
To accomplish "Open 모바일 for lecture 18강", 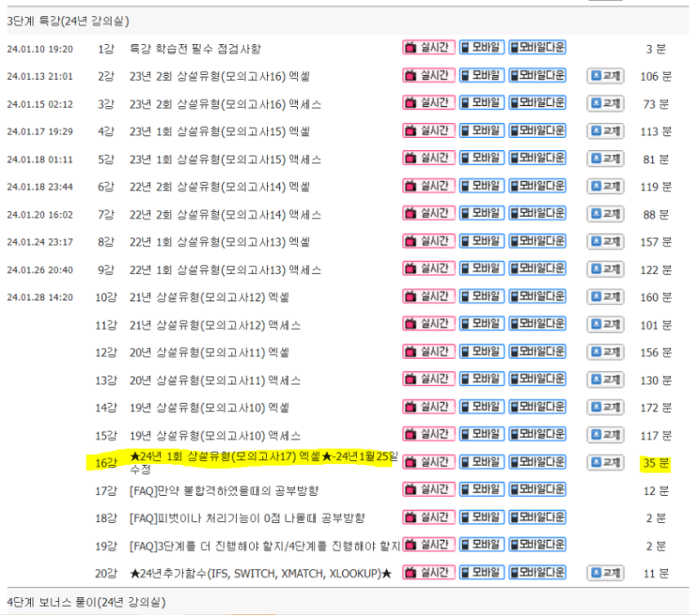I will point(482,517).
